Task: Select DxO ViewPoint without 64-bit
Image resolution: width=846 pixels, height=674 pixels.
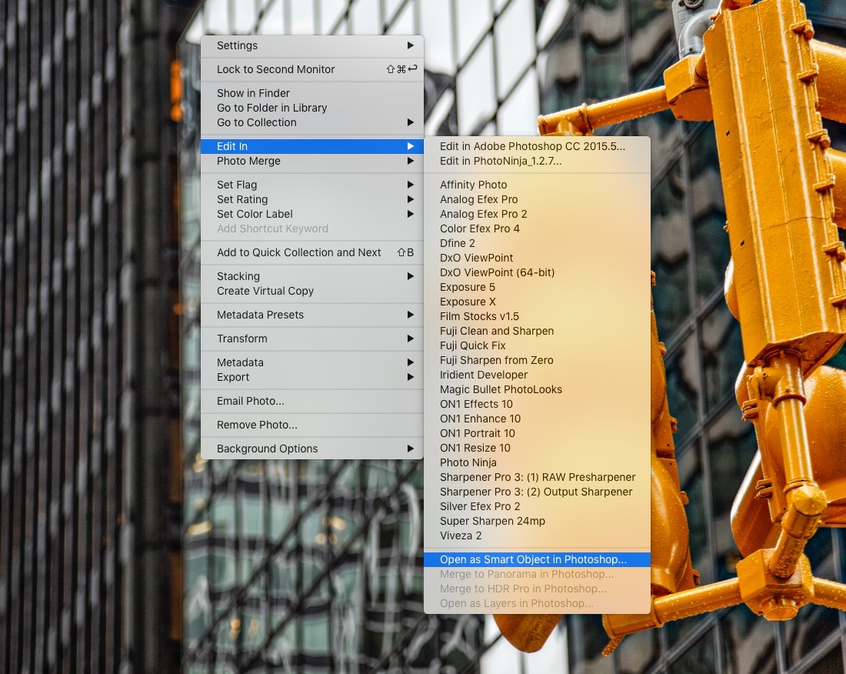Action: coord(537,258)
